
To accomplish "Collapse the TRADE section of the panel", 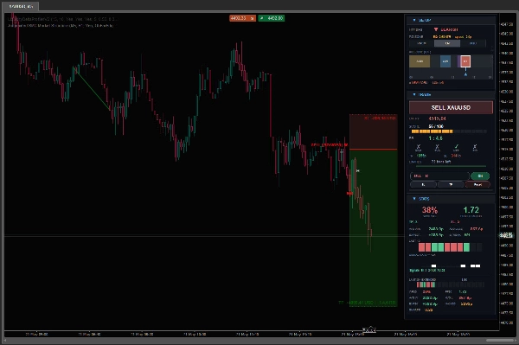I will [414, 94].
